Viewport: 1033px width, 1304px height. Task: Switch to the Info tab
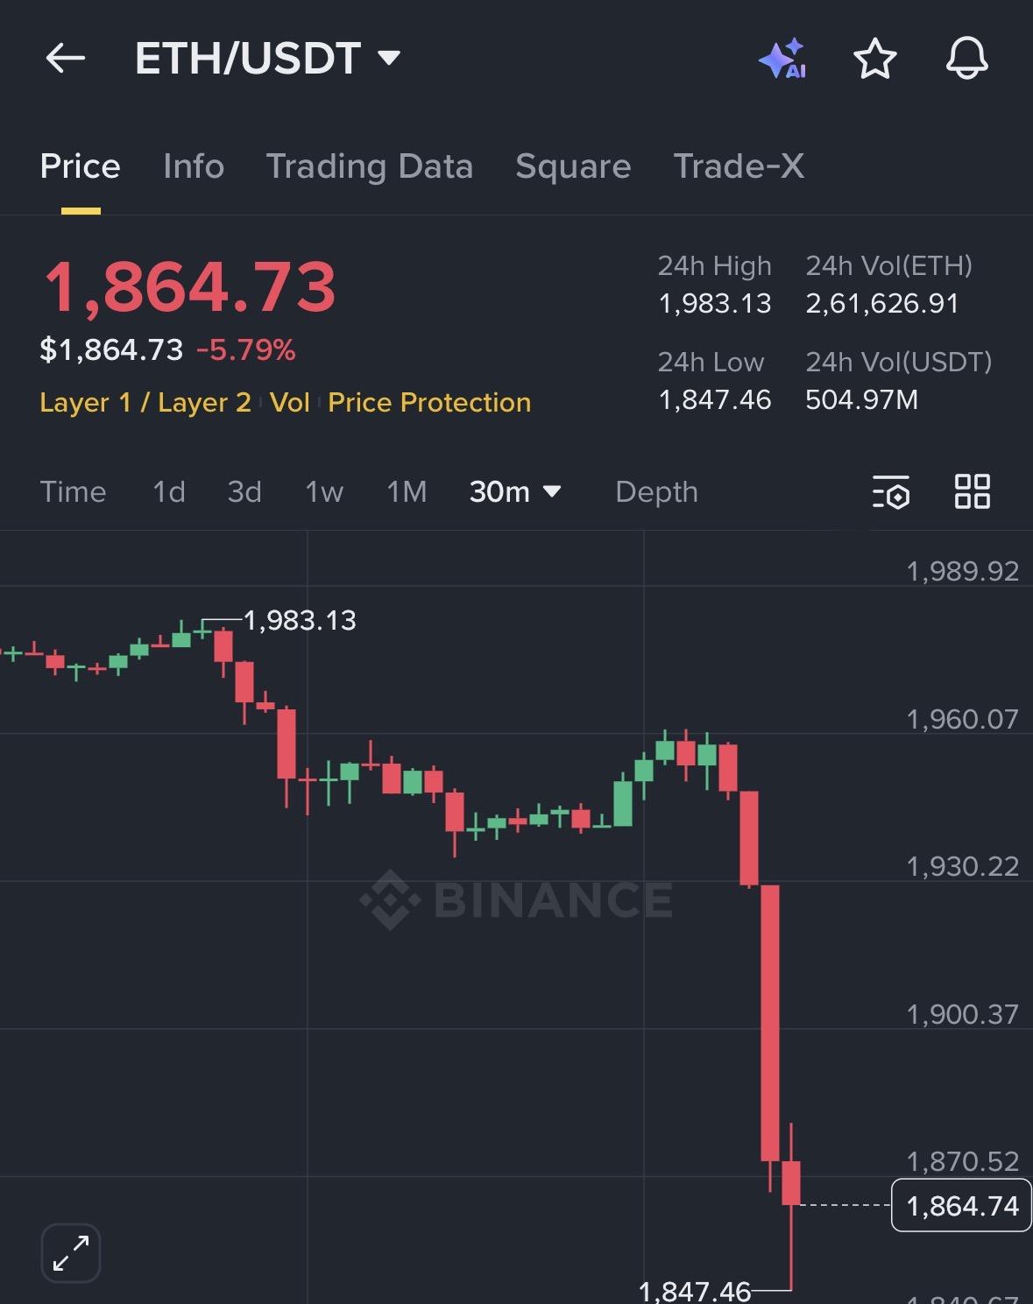tap(194, 166)
